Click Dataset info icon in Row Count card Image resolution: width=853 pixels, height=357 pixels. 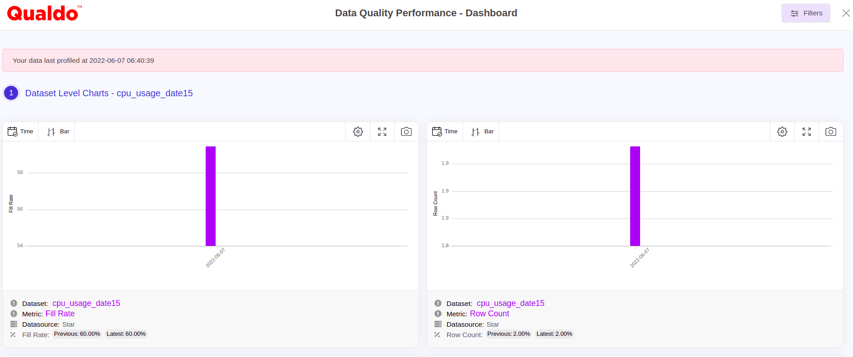pos(438,303)
